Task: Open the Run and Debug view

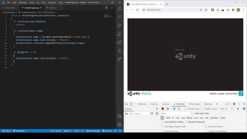Action: (120, 34)
